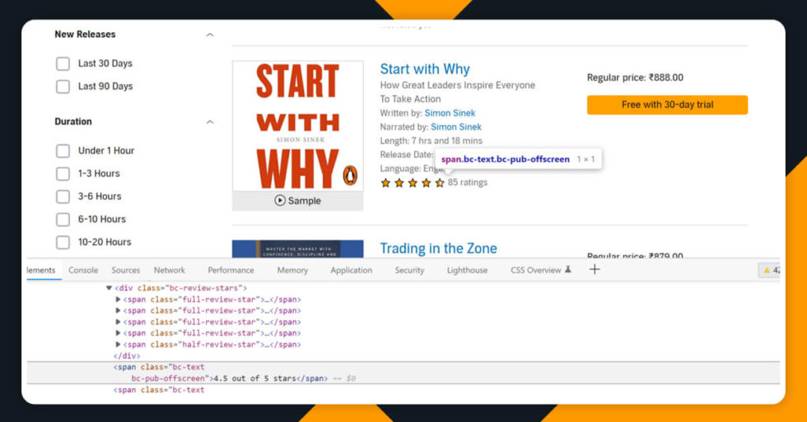The height and width of the screenshot is (422, 807).
Task: Open the Start with Why cover image
Action: [297, 126]
